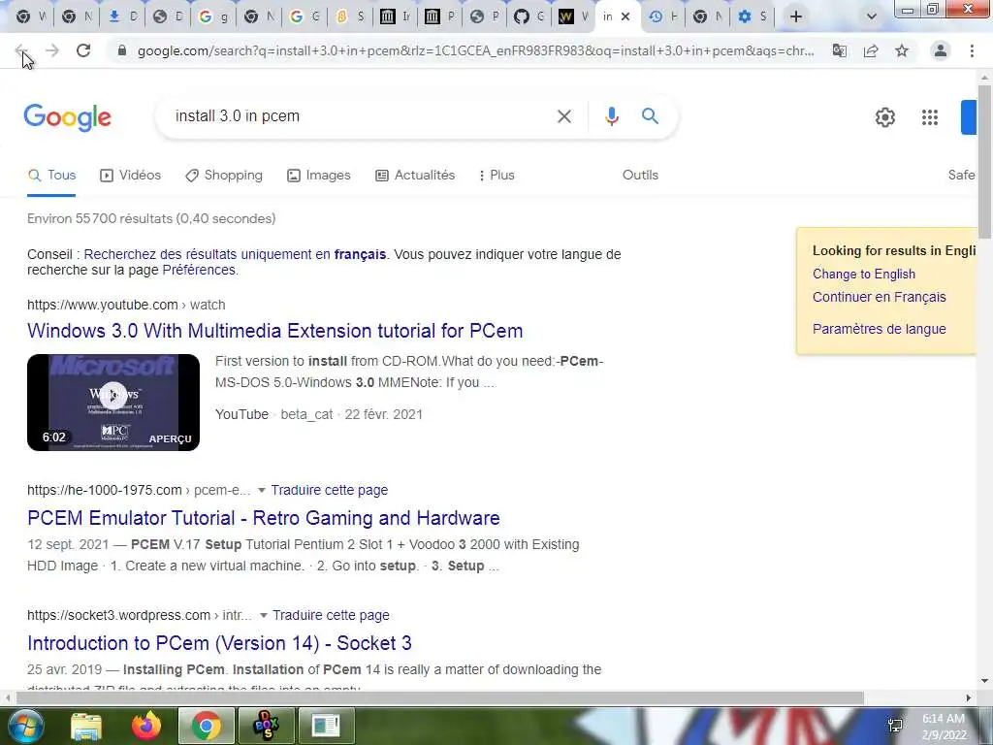
Task: Close the active Google search tab
Action: [x=625, y=17]
